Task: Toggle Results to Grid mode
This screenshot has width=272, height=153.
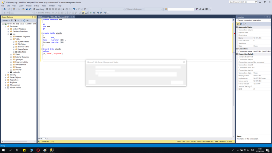Action: tap(83, 13)
